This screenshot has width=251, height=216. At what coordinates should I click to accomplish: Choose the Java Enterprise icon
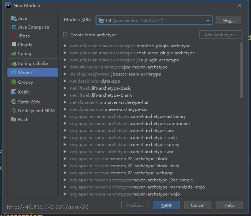pos(14,27)
